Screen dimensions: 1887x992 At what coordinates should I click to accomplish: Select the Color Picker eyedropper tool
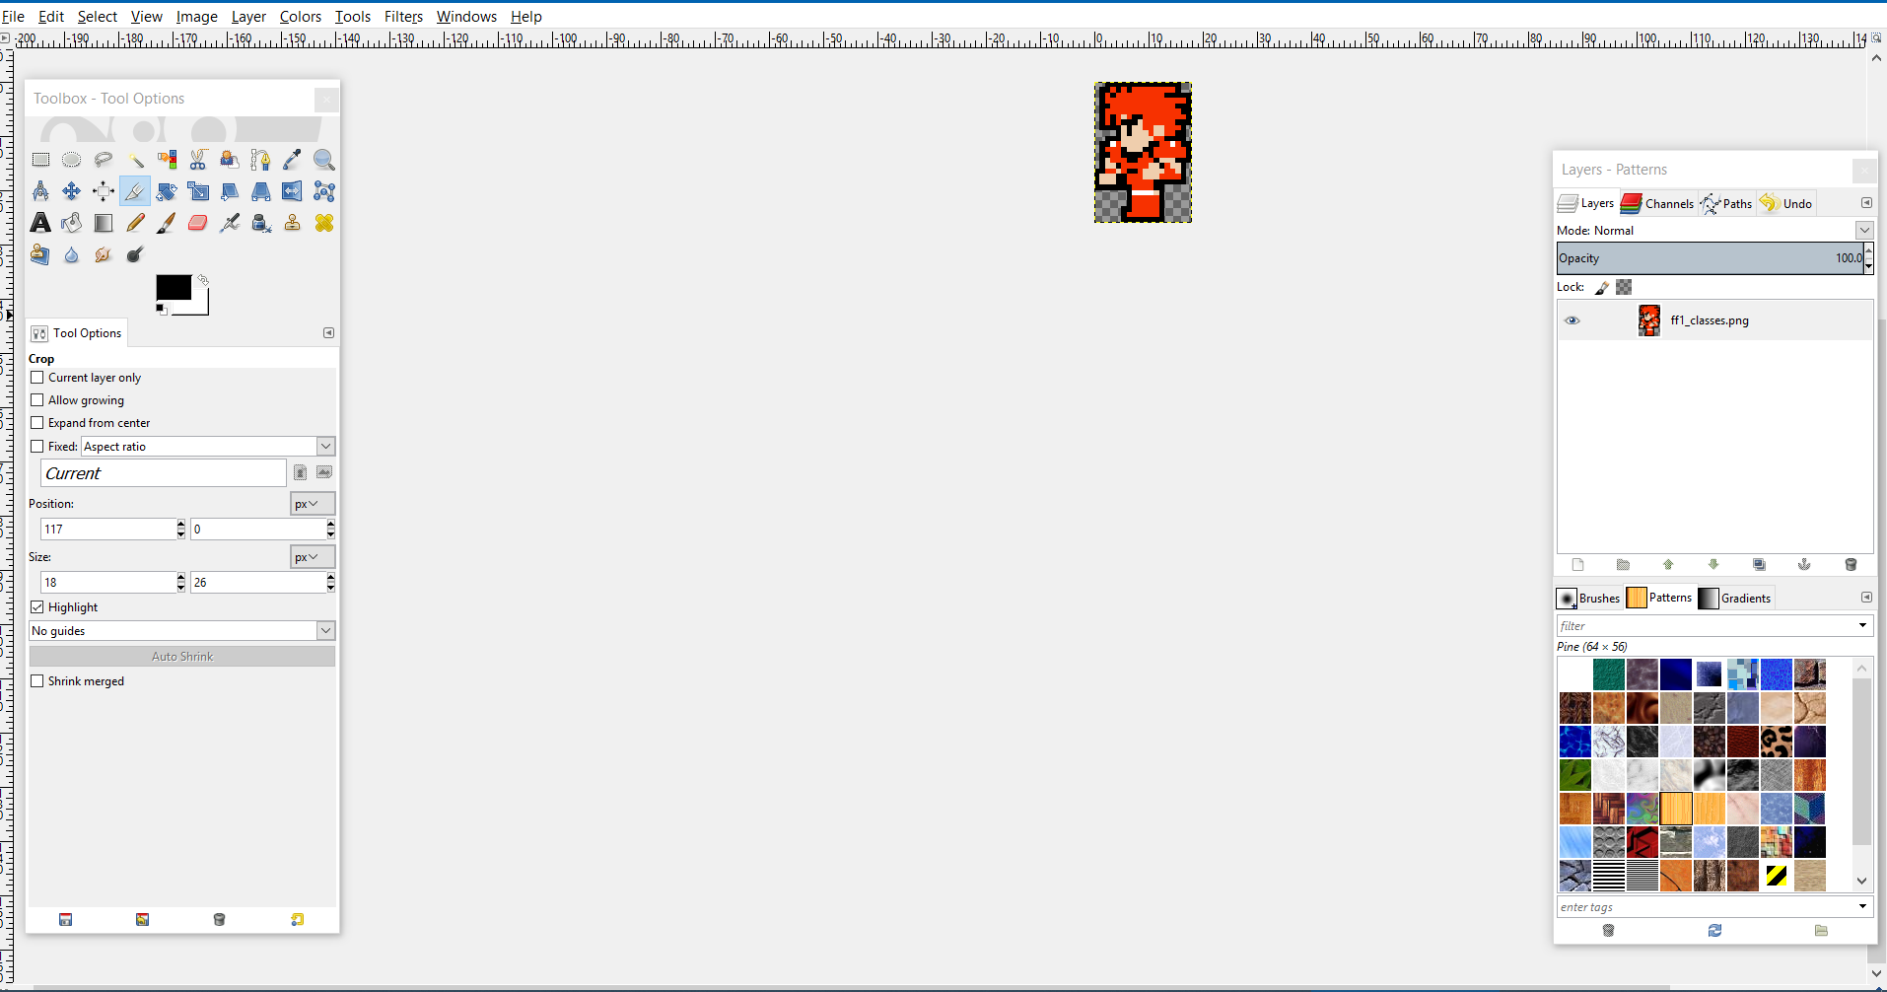click(293, 160)
